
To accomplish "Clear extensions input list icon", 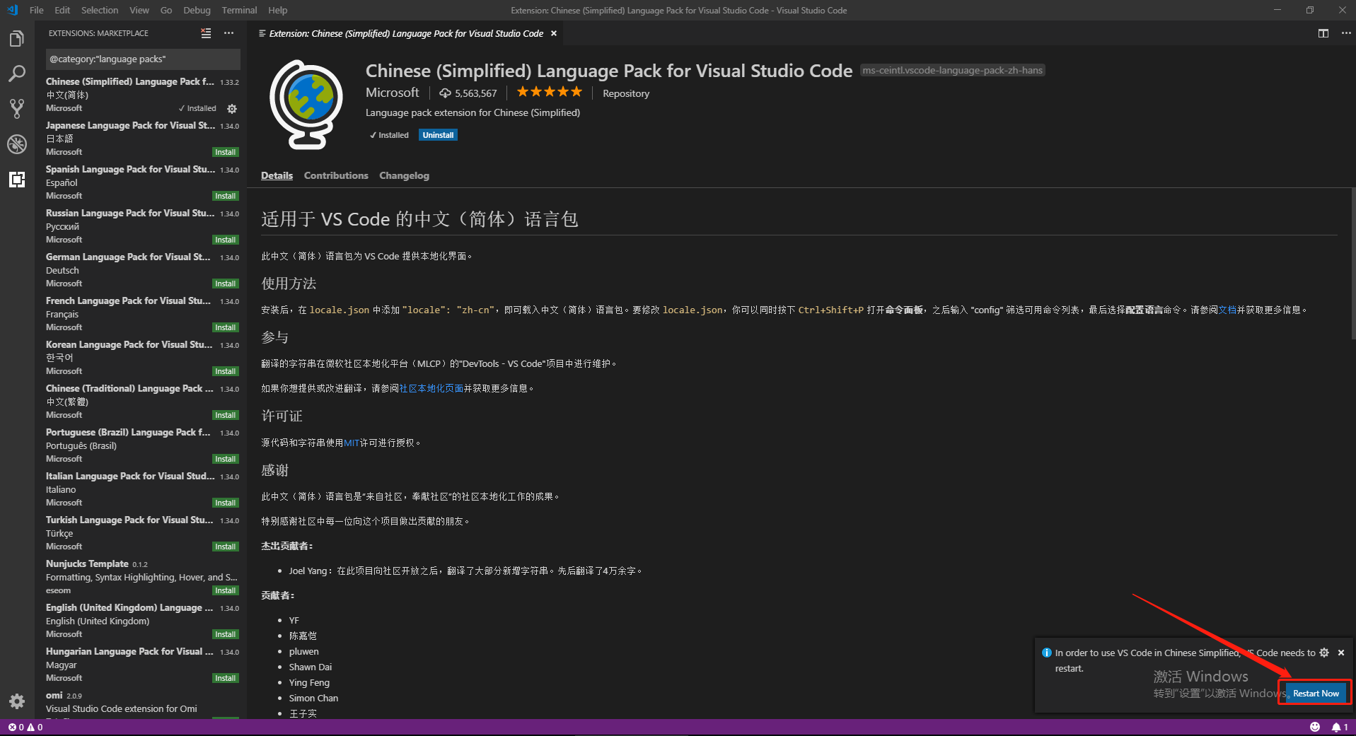I will pyautogui.click(x=206, y=33).
